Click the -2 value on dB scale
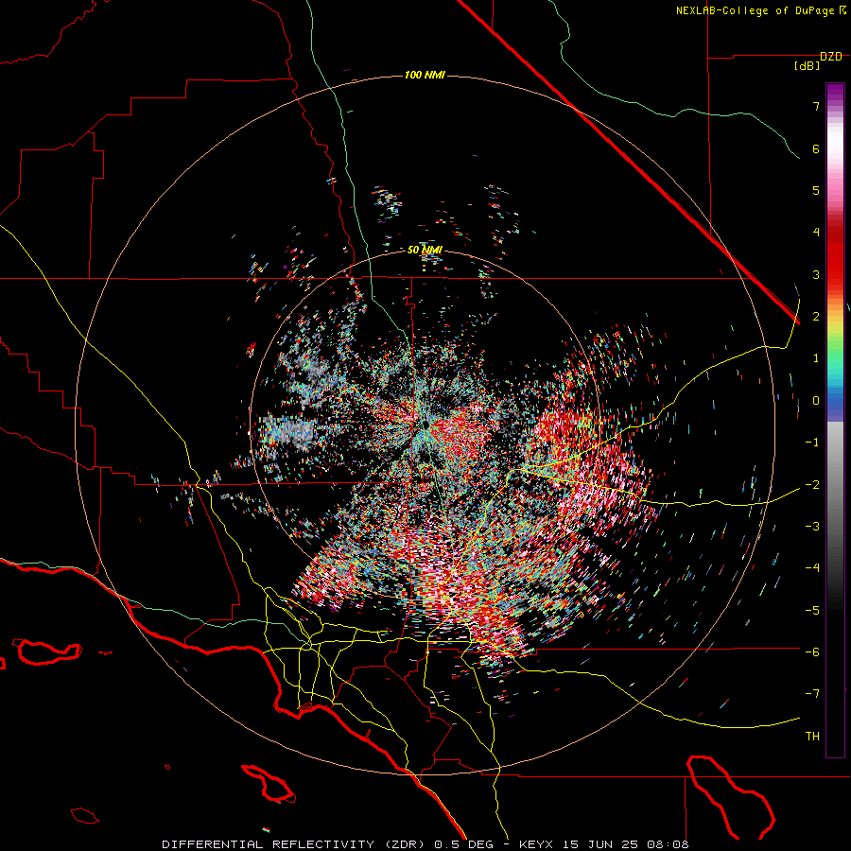The height and width of the screenshot is (851, 851). coord(812,485)
